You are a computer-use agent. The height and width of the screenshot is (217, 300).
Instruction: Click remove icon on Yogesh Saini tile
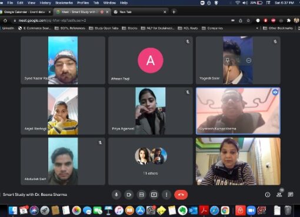(249, 61)
